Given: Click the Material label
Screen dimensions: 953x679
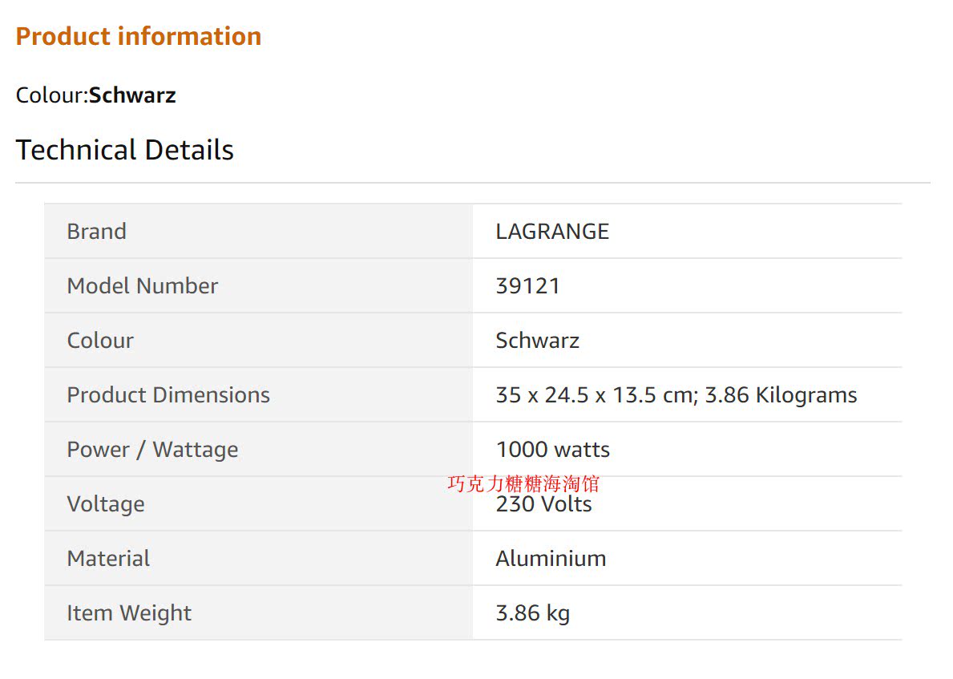Looking at the screenshot, I should click(108, 559).
